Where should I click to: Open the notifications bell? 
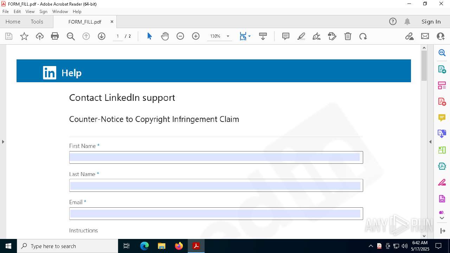[x=407, y=21]
